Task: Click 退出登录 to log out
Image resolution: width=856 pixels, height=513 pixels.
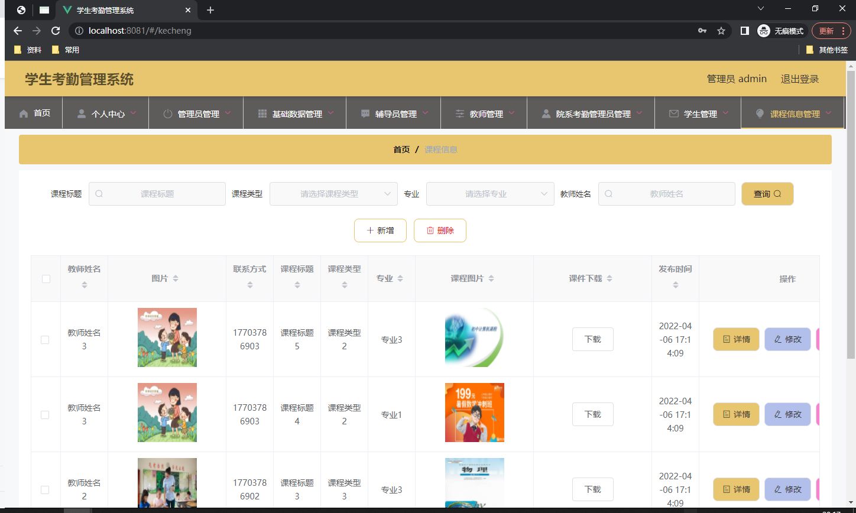Action: pos(800,79)
